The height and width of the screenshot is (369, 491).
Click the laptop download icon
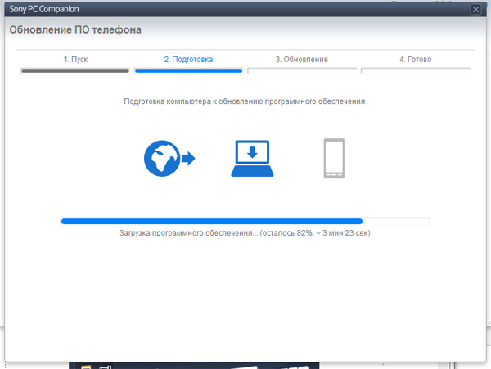pos(252,159)
